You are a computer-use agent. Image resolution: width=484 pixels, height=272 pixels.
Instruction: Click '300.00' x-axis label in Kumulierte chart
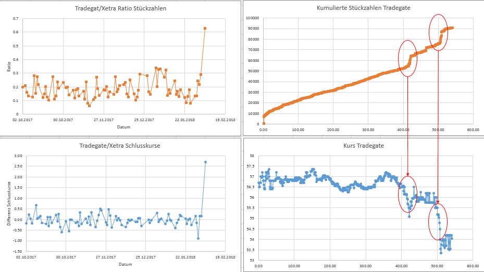368,129
